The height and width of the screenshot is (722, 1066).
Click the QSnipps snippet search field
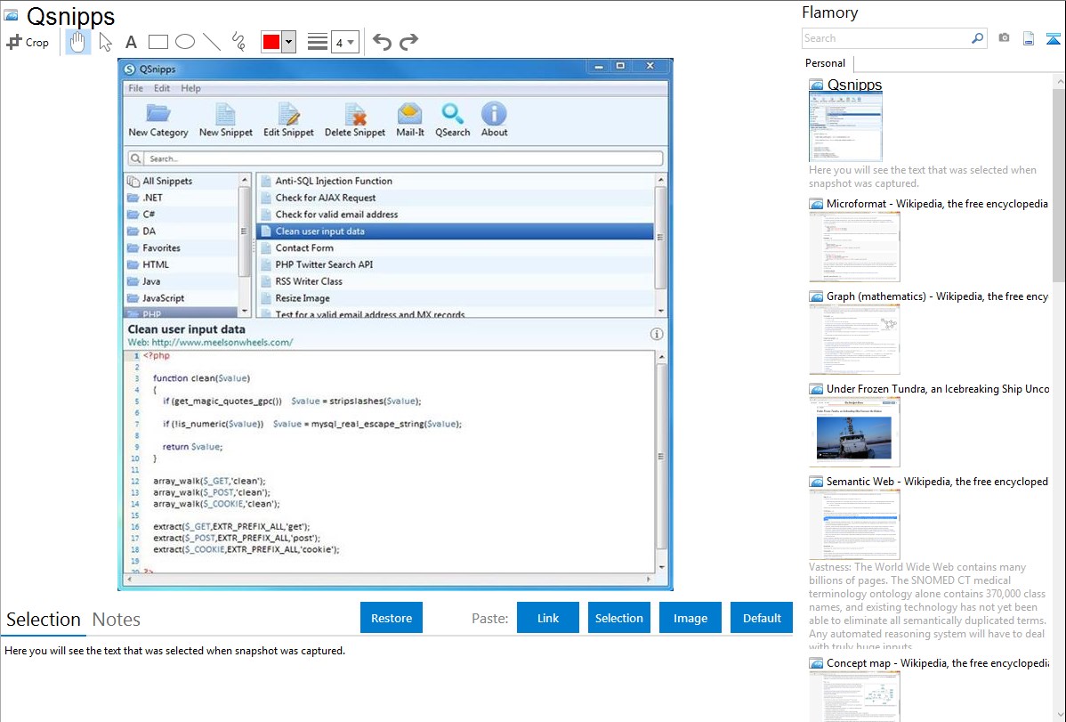[x=395, y=158]
